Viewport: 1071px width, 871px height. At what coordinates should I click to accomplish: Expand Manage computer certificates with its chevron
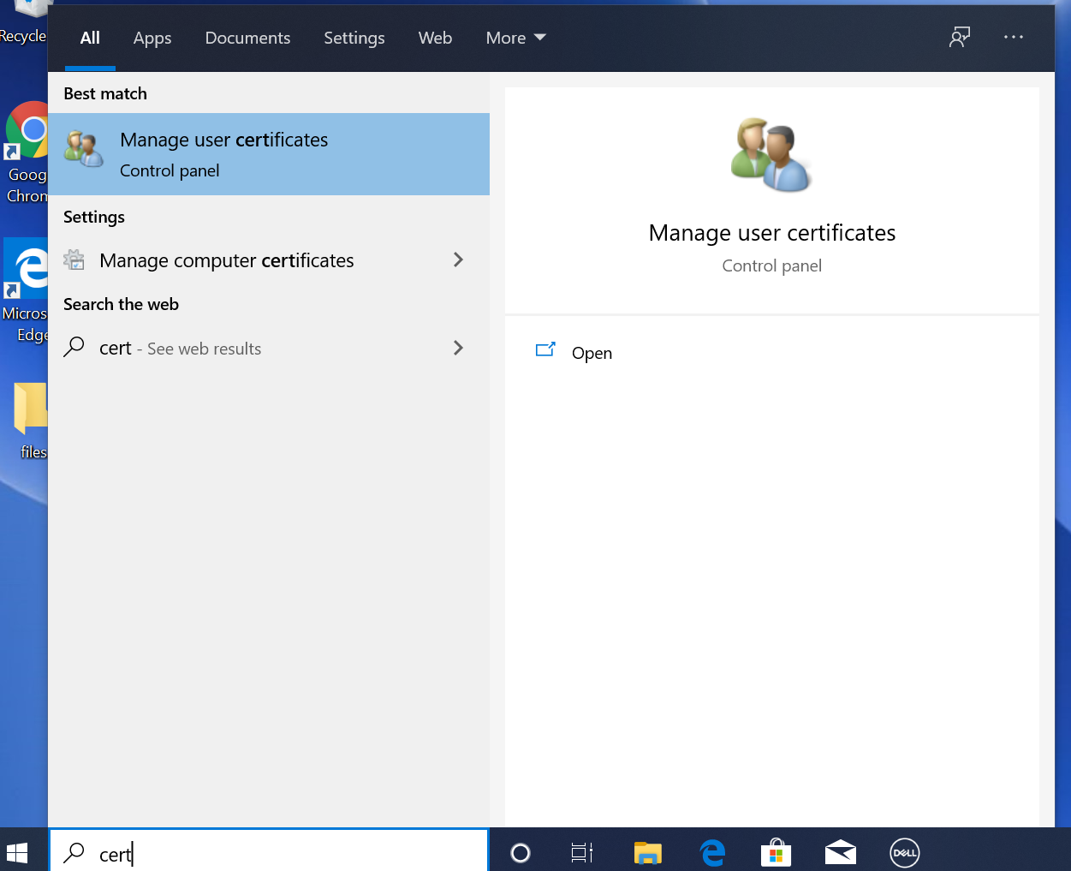tap(459, 260)
